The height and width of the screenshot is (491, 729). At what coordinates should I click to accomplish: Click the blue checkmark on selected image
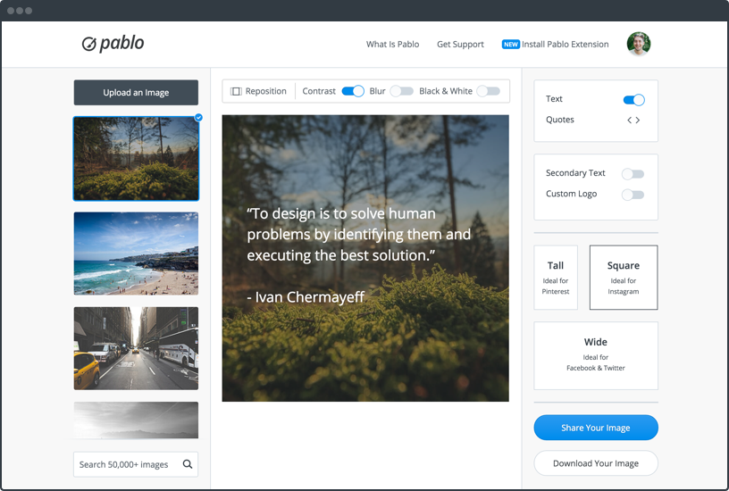198,117
